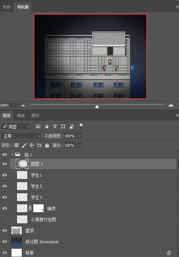This screenshot has width=179, height=257.
Task: Lock image pixels brush icon
Action: point(24,145)
